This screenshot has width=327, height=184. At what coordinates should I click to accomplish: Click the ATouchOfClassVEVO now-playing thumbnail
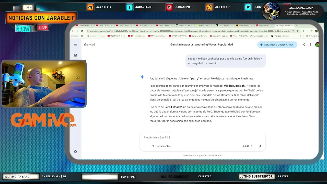(x=271, y=11)
